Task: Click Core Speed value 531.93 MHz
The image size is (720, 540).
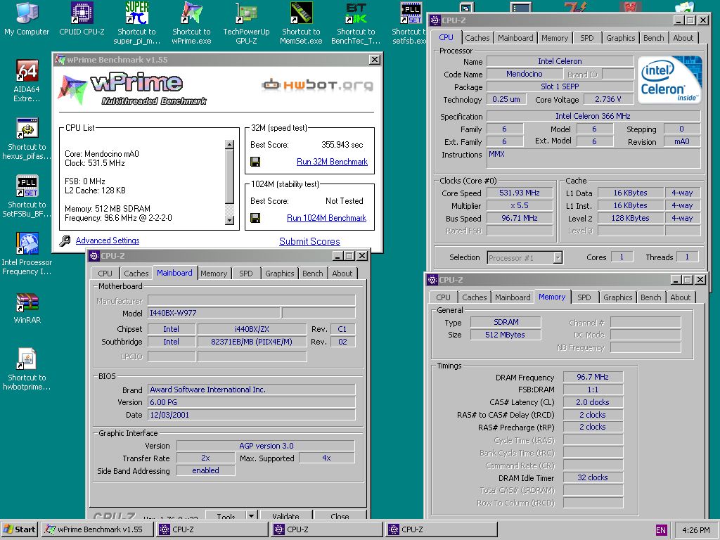Action: (520, 193)
